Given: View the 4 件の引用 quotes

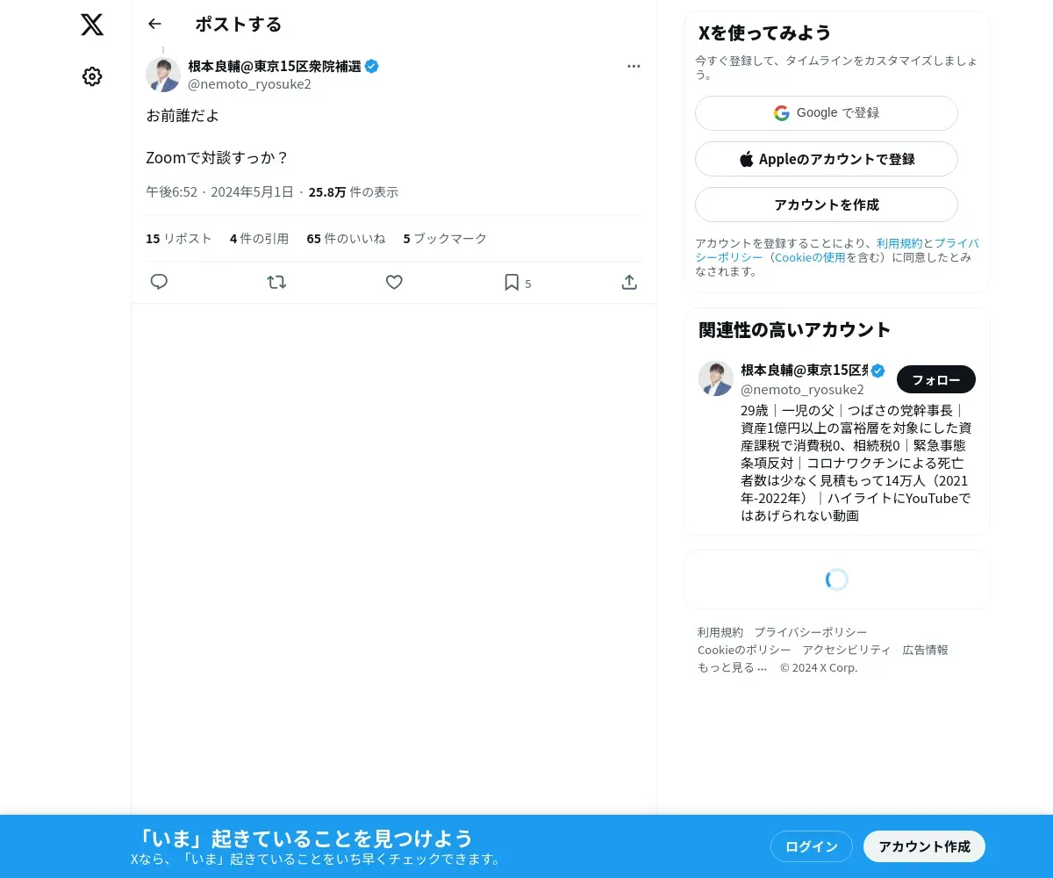Looking at the screenshot, I should [259, 239].
